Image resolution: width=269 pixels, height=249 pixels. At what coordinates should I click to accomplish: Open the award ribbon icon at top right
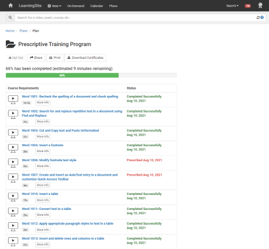click(x=260, y=5)
